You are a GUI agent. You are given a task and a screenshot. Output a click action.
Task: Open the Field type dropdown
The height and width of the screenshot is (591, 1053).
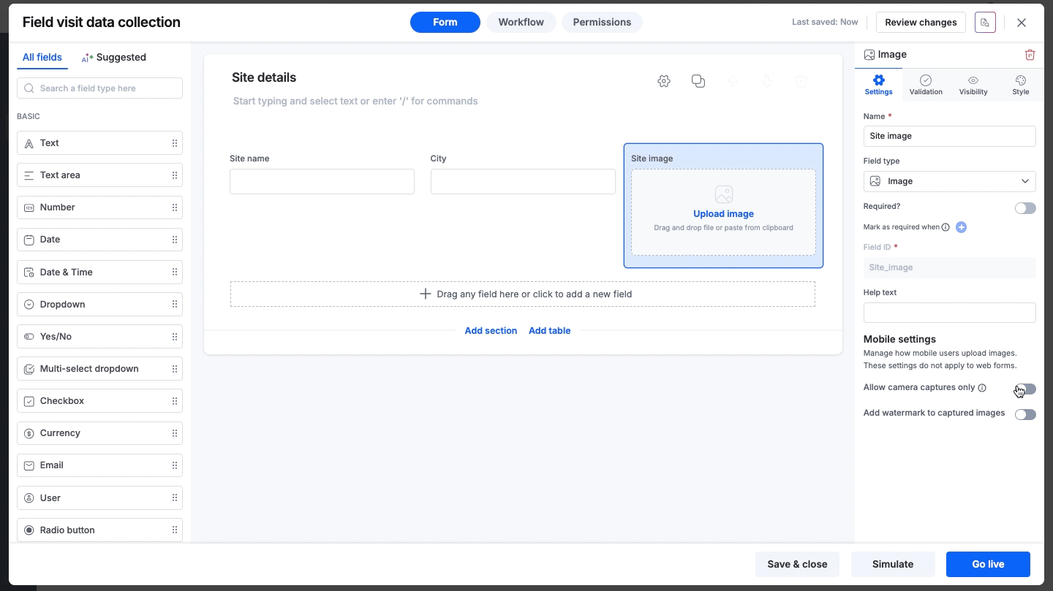point(948,181)
